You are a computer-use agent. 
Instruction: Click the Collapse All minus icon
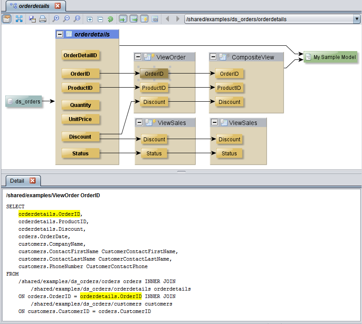click(100, 19)
